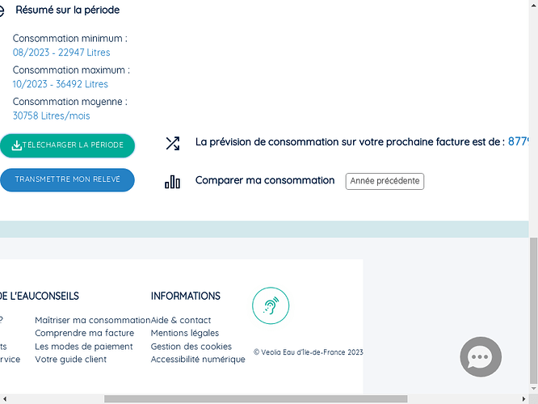This screenshot has height=404, width=538.
Task: Click the horizontal scrollbar right arrow
Action: point(524,399)
